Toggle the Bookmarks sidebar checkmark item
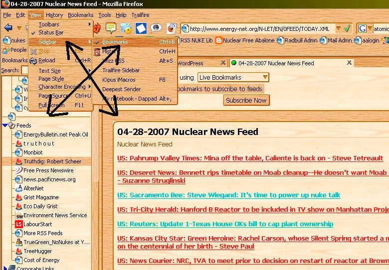 pos(135,42)
